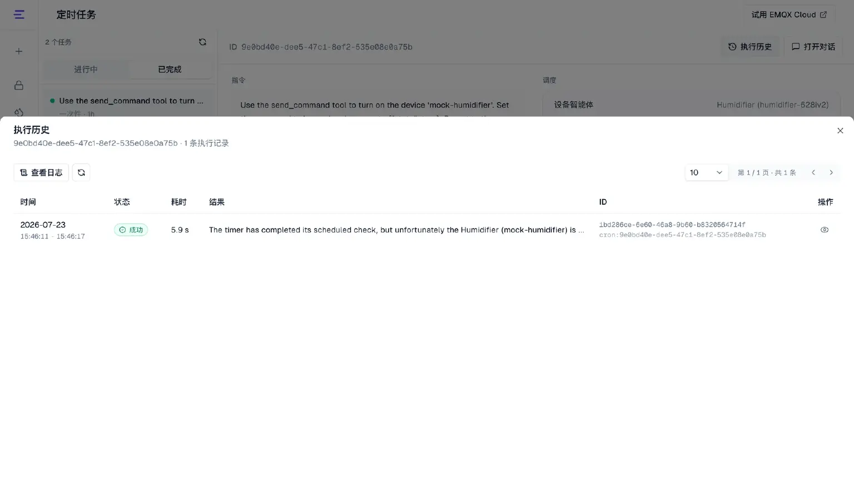Image resolution: width=854 pixels, height=486 pixels.
Task: Open the lock icon in the left sidebar
Action: click(x=19, y=85)
